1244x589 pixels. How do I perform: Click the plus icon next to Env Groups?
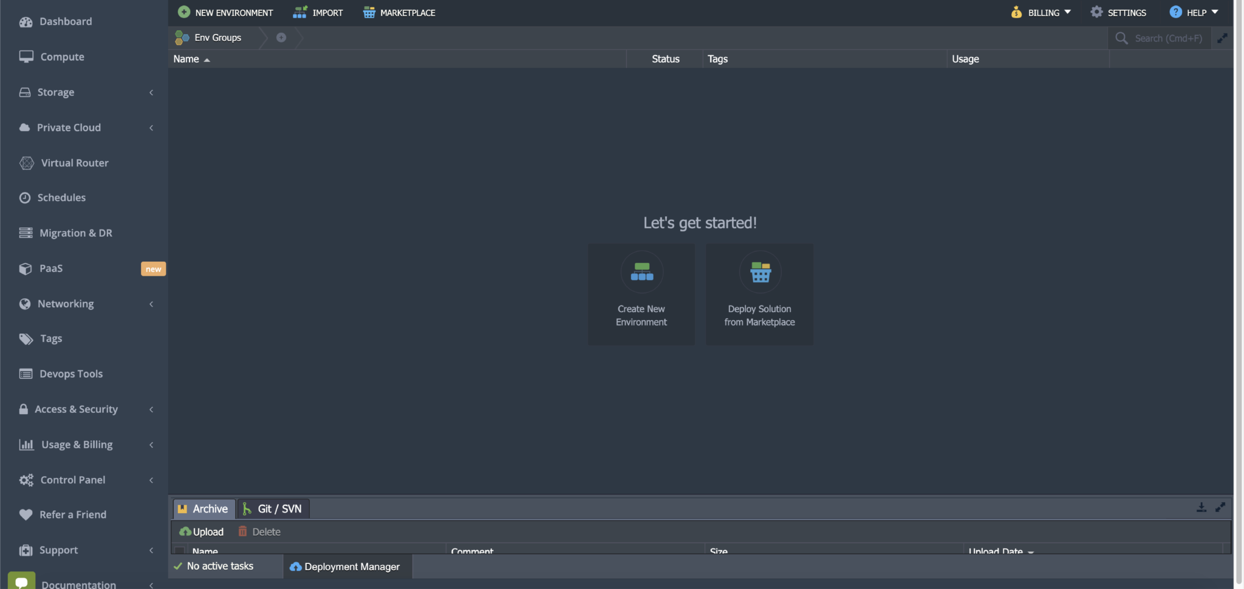pyautogui.click(x=281, y=37)
